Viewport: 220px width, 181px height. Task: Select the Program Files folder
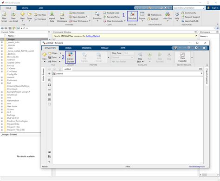[x=13, y=127]
